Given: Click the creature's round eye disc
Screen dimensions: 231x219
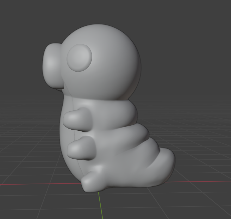Looking at the screenshot, I should tap(80, 58).
